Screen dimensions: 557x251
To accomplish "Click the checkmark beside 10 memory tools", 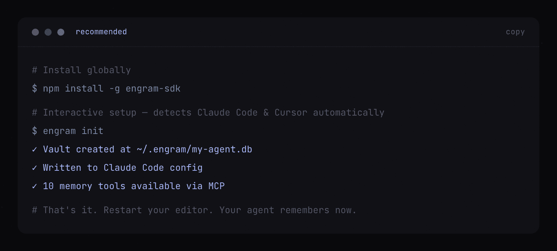I will (x=35, y=186).
